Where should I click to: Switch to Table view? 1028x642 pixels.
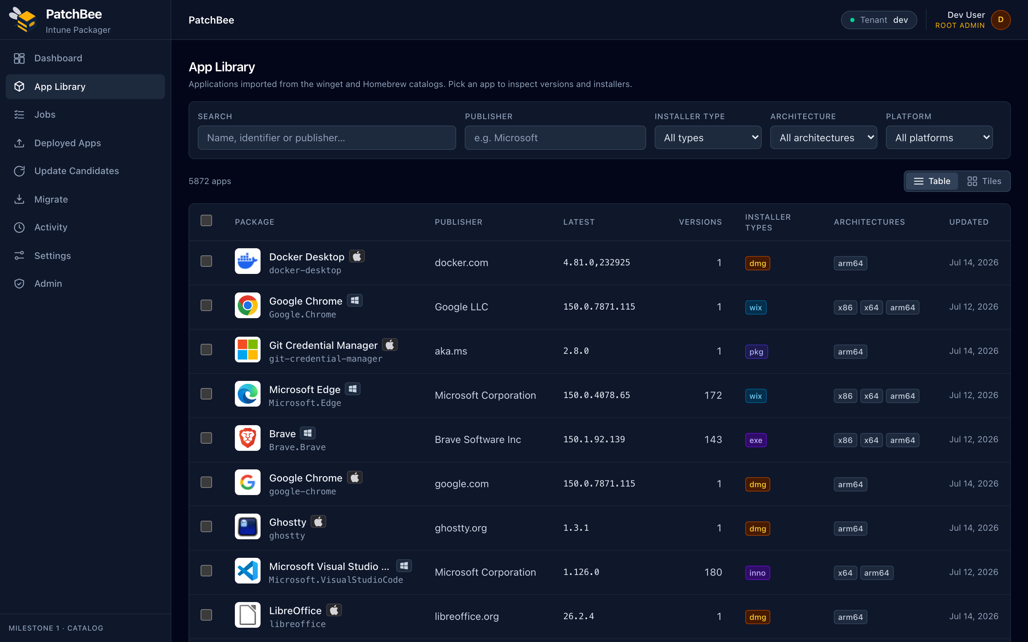coord(932,181)
